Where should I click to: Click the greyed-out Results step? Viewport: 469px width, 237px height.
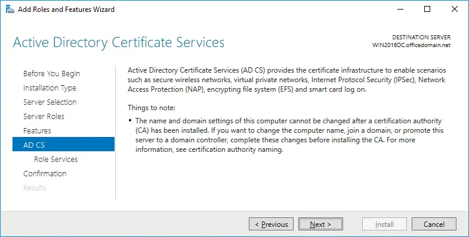pyautogui.click(x=35, y=188)
